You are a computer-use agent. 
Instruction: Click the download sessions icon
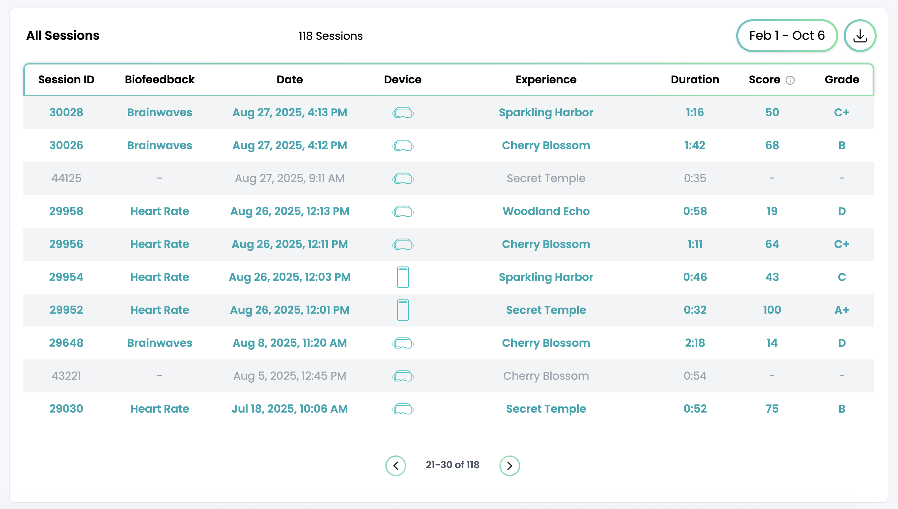click(860, 36)
